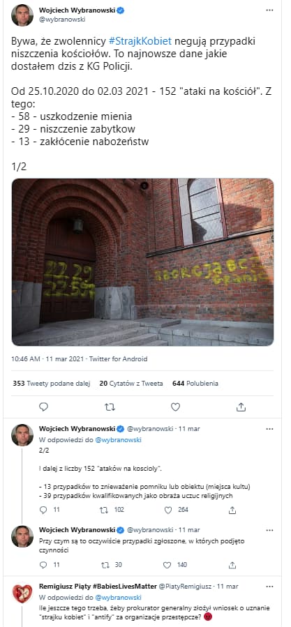
Task: Share the 2/2 reply tweet
Action: coord(232,510)
